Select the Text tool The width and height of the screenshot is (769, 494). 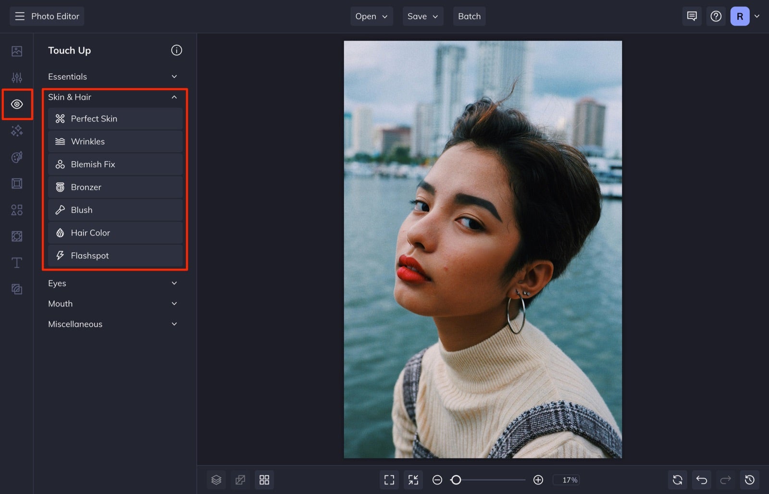click(x=17, y=262)
